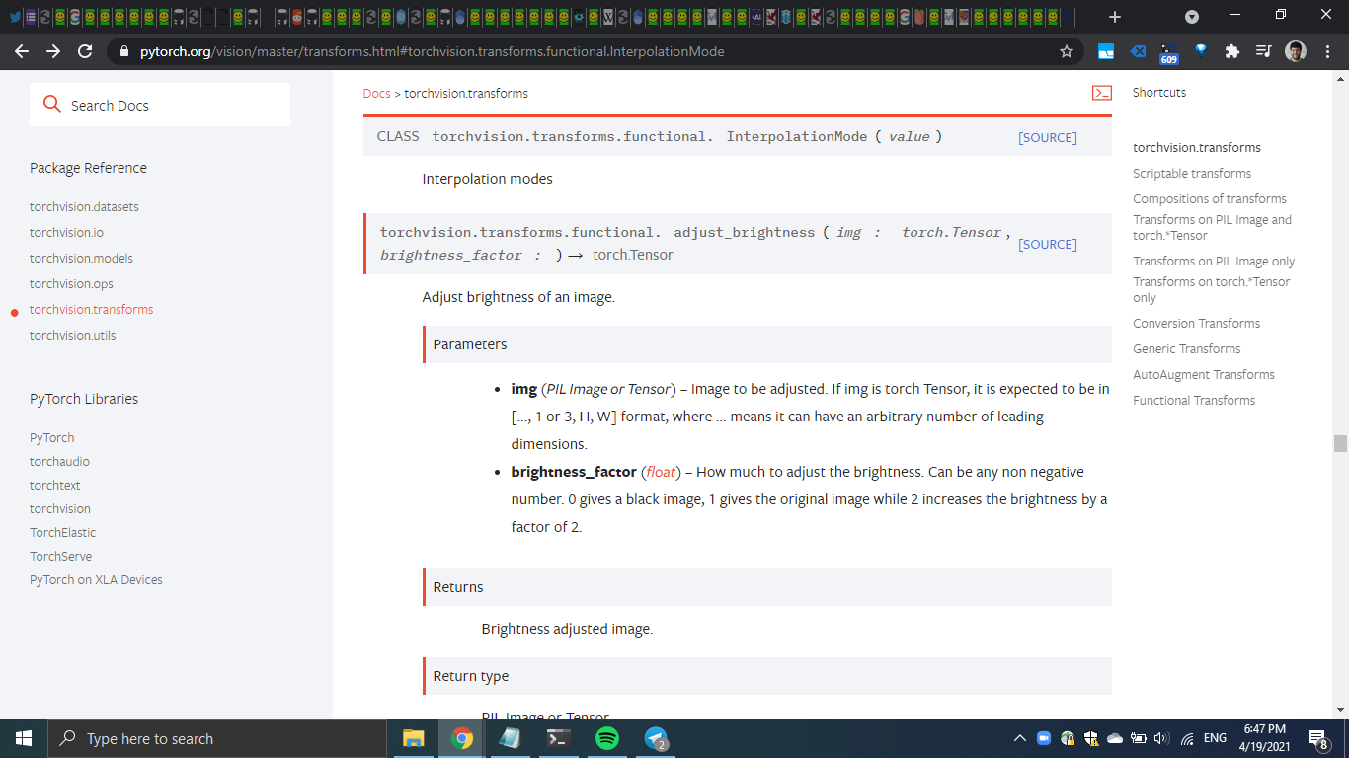Click the blue 609 counter extension icon
This screenshot has width=1349, height=758.
click(x=1168, y=50)
